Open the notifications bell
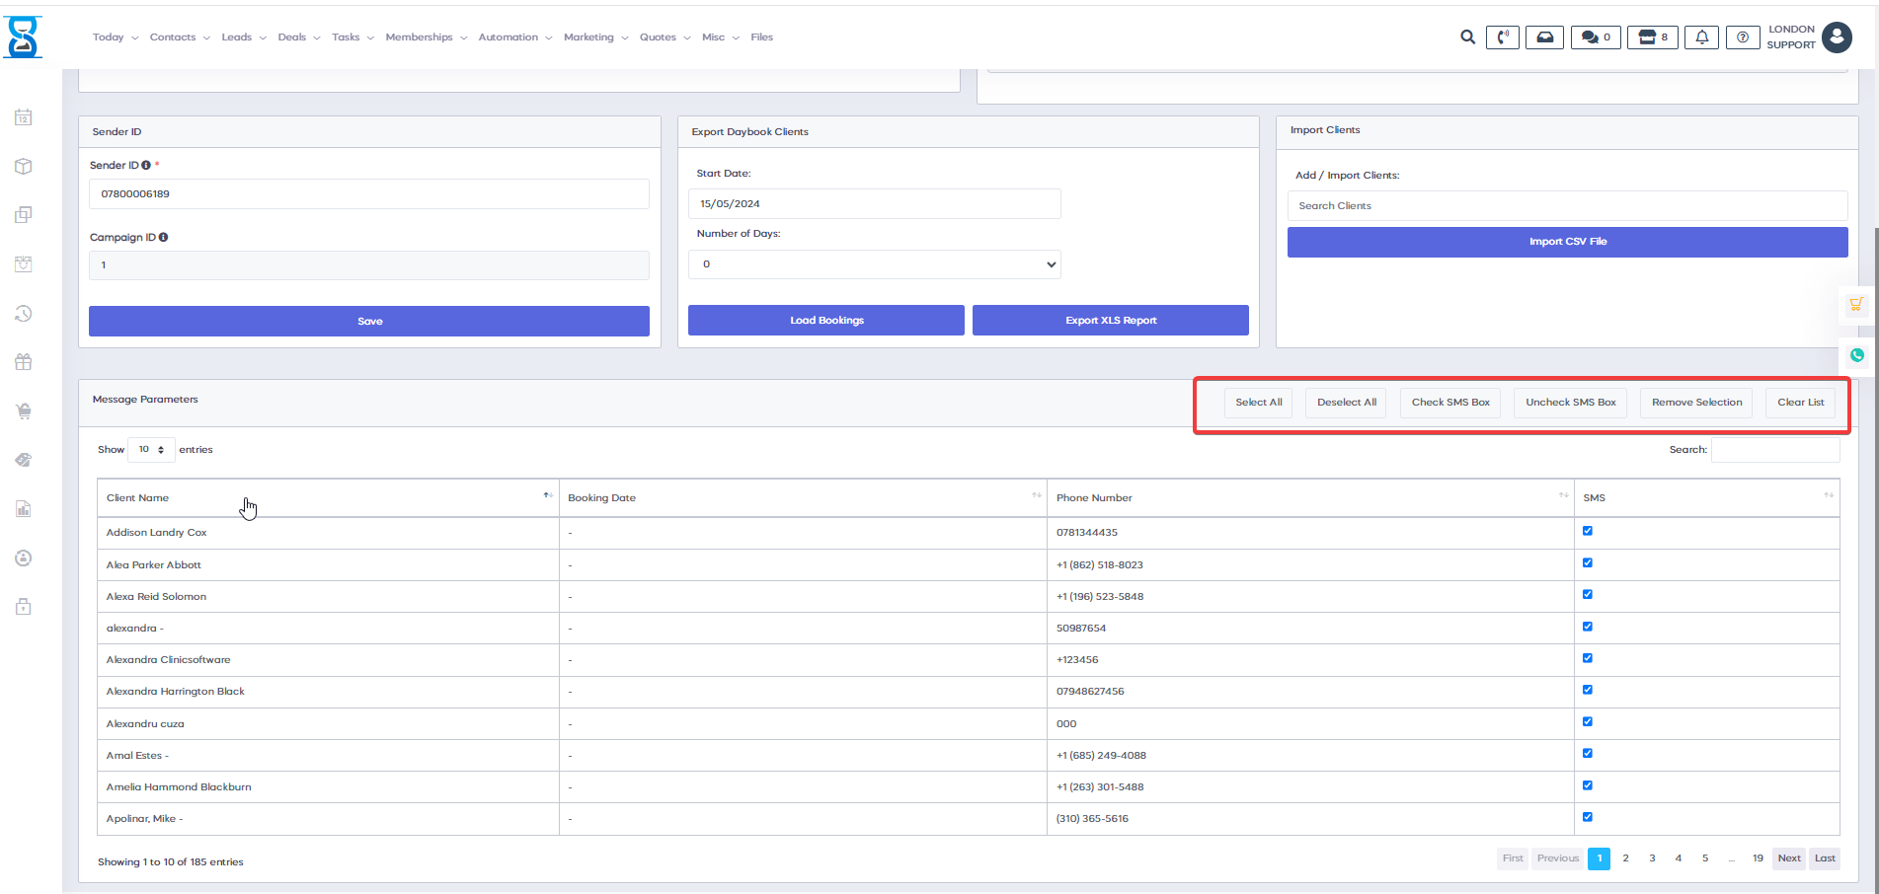Image resolution: width=1879 pixels, height=894 pixels. [1701, 37]
